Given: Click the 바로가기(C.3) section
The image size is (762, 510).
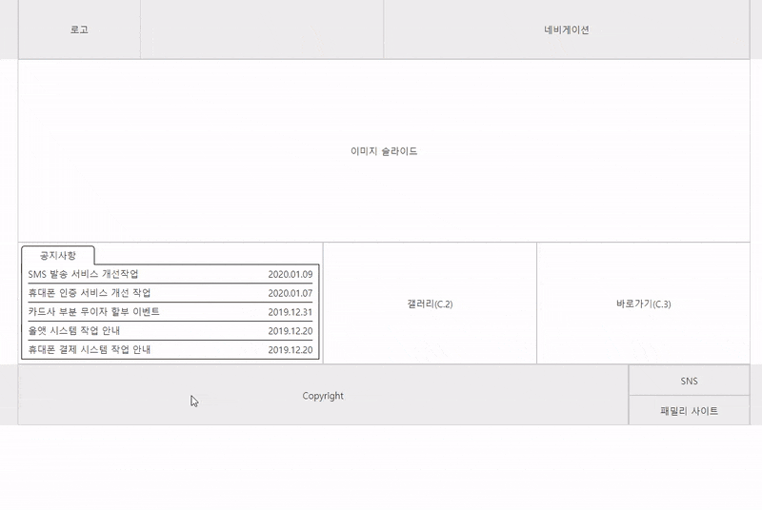Looking at the screenshot, I should coord(644,304).
